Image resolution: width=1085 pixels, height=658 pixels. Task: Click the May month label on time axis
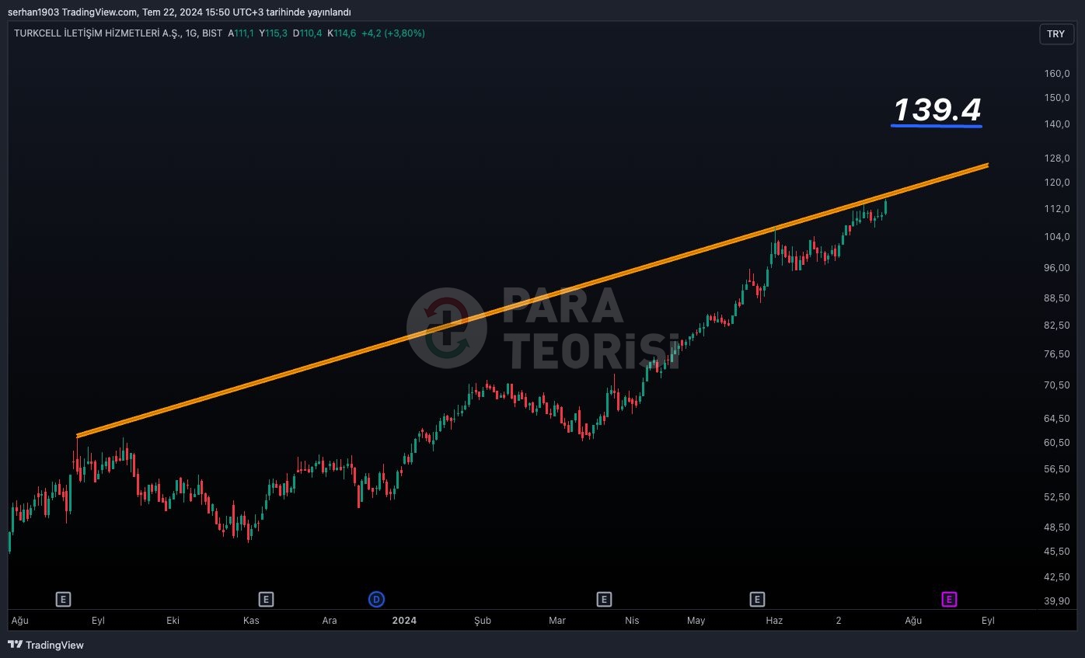pyautogui.click(x=696, y=621)
